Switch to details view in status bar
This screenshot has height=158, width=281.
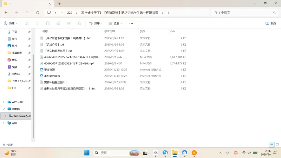272,145
